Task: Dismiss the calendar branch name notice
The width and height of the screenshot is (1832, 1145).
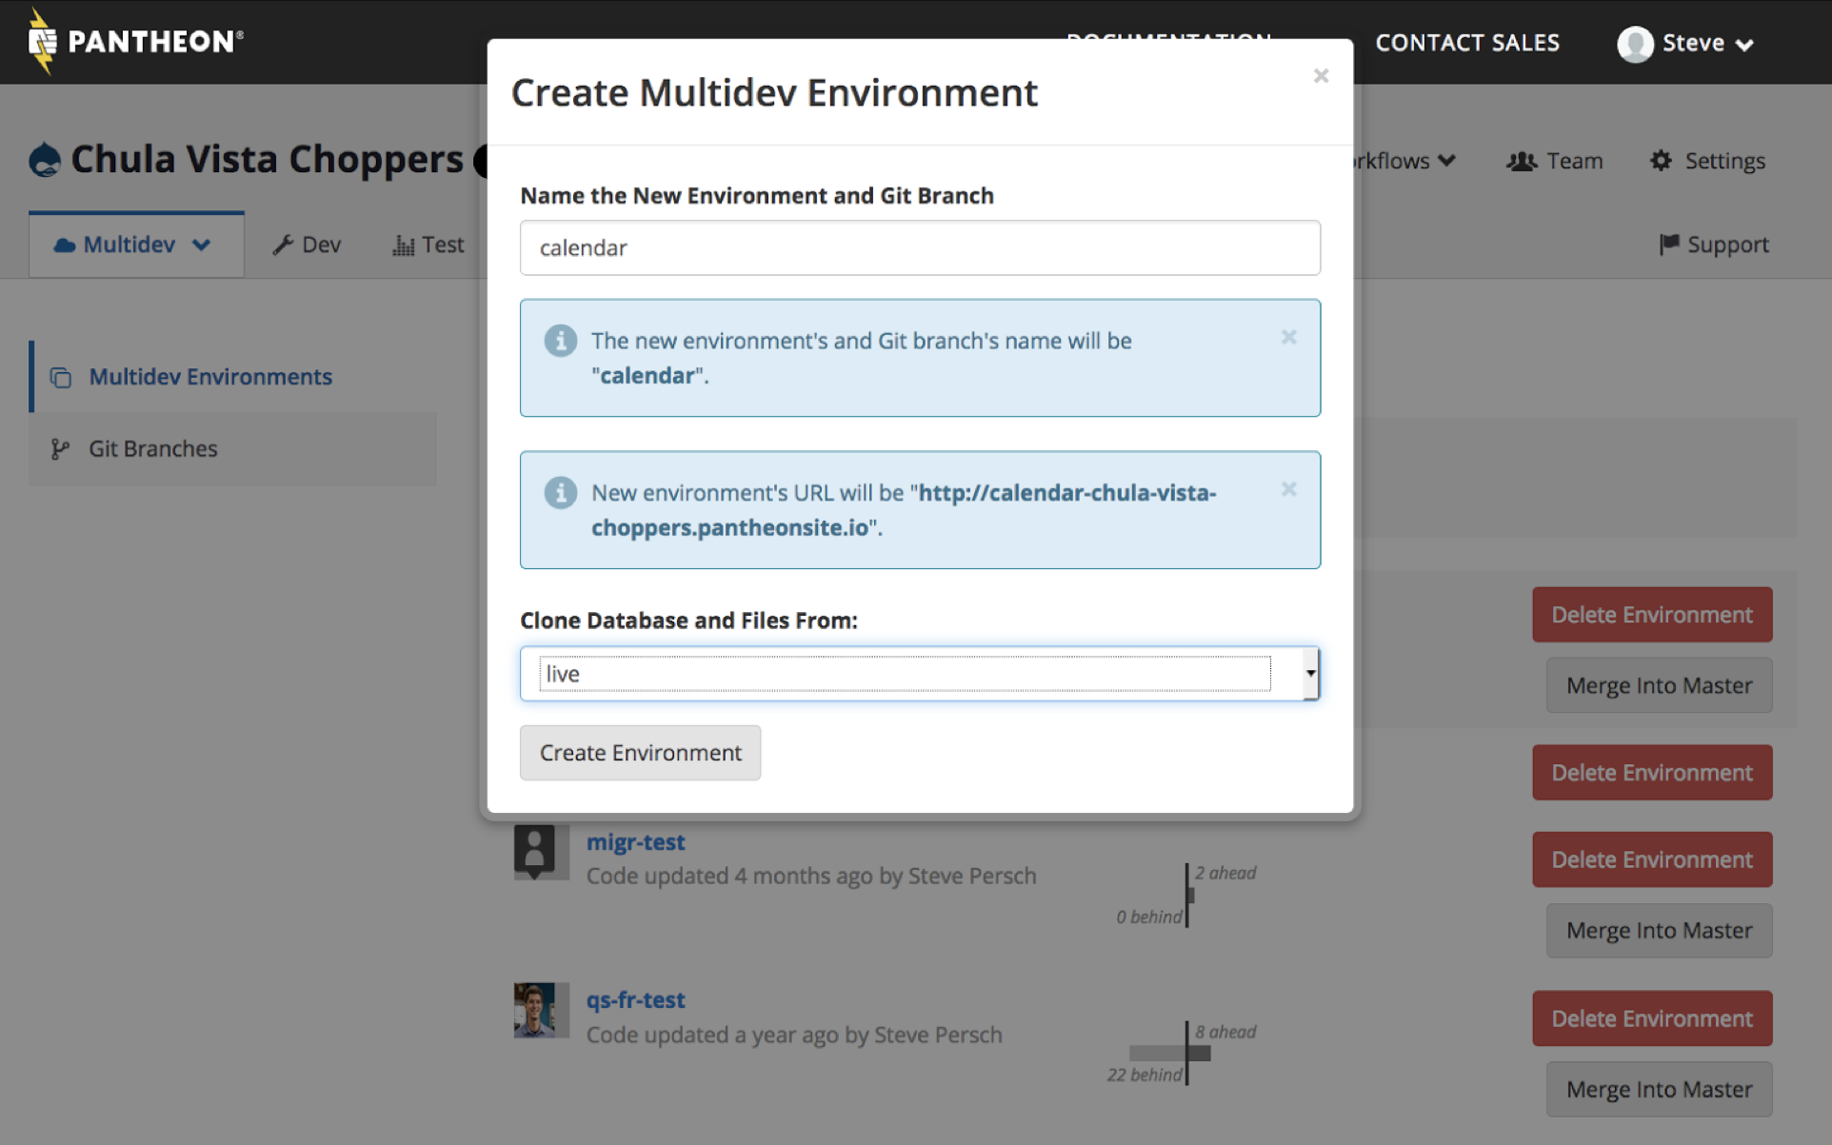Action: pyautogui.click(x=1289, y=337)
